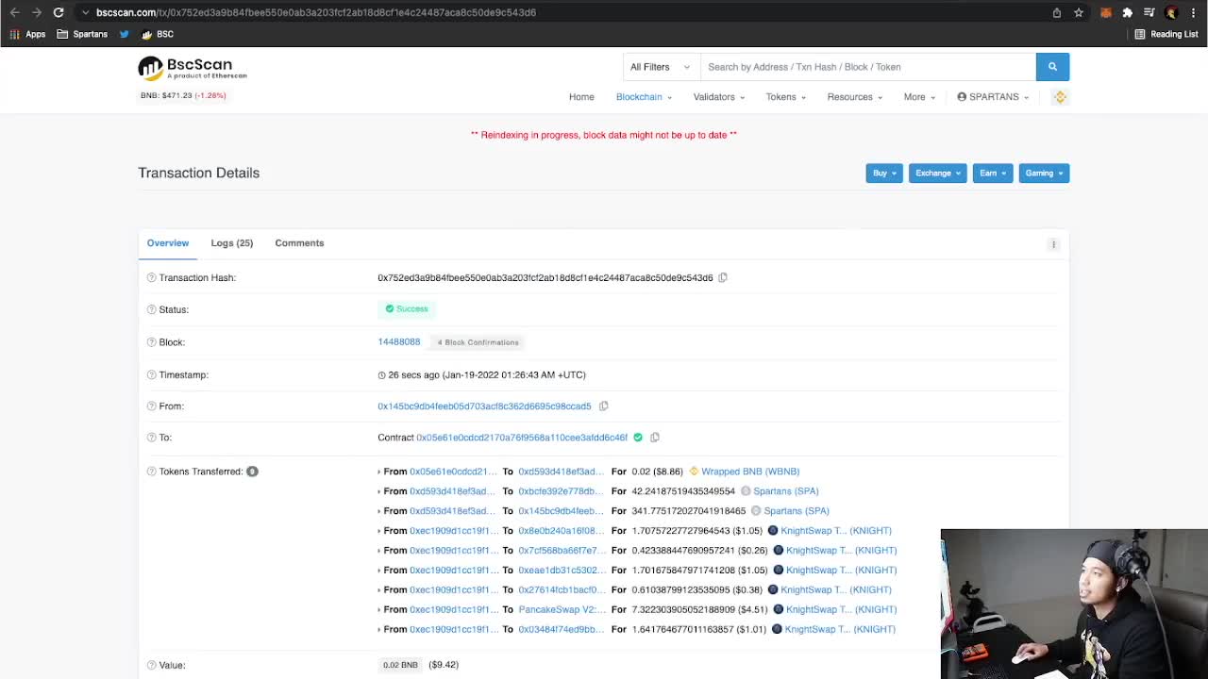Screen dimensions: 1208x679
Task: Open the SPARTANS account dropdown
Action: [x=993, y=97]
